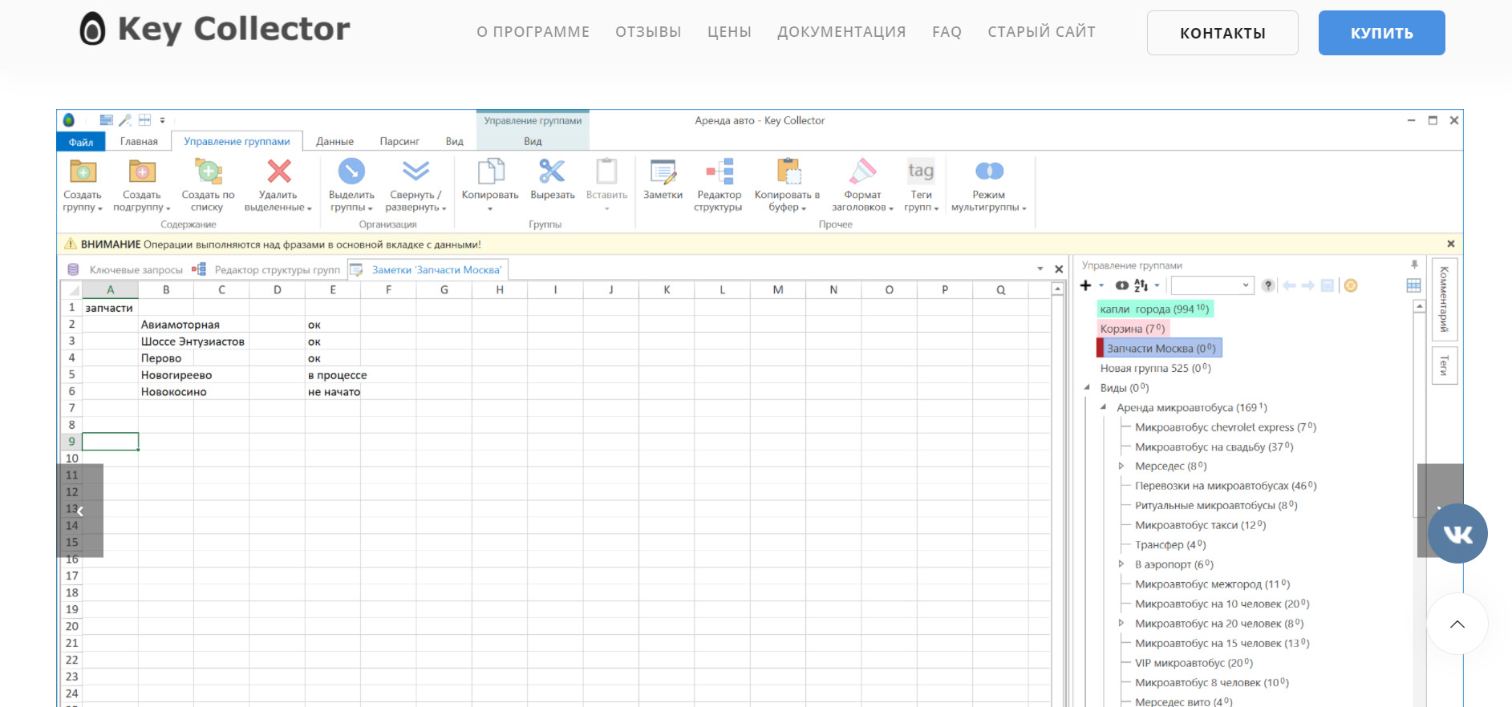Open the СТАРЫЙ САЙТ site link
Image resolution: width=1512 pixels, height=707 pixels.
coord(1041,32)
